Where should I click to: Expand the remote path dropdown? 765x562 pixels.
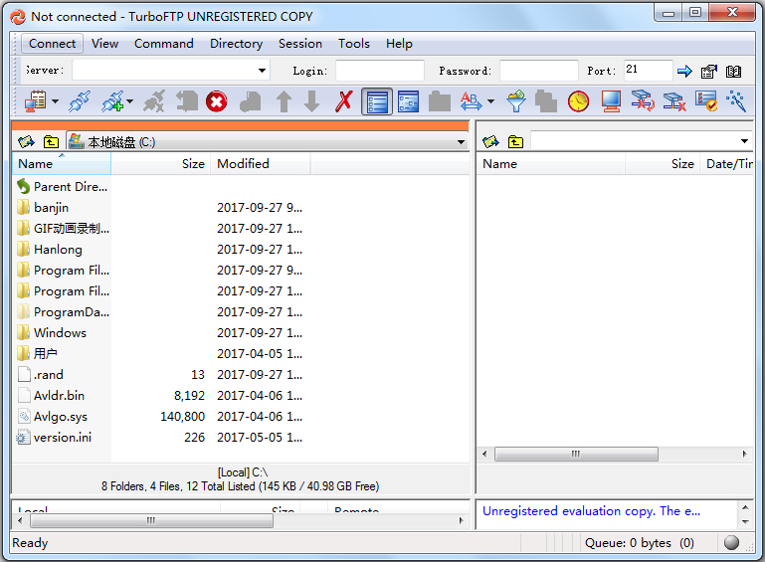tap(745, 142)
